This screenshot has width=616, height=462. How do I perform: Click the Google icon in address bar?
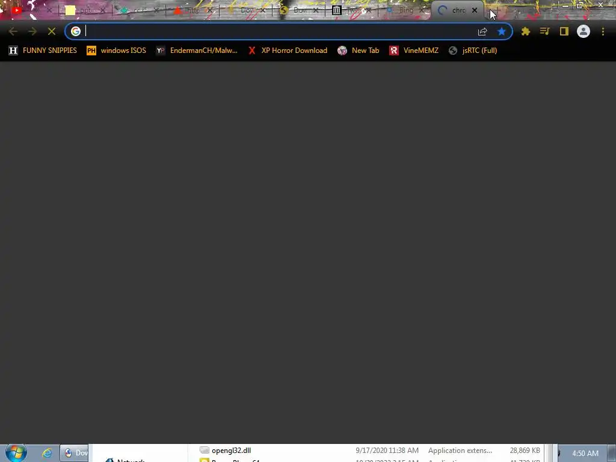(x=75, y=31)
